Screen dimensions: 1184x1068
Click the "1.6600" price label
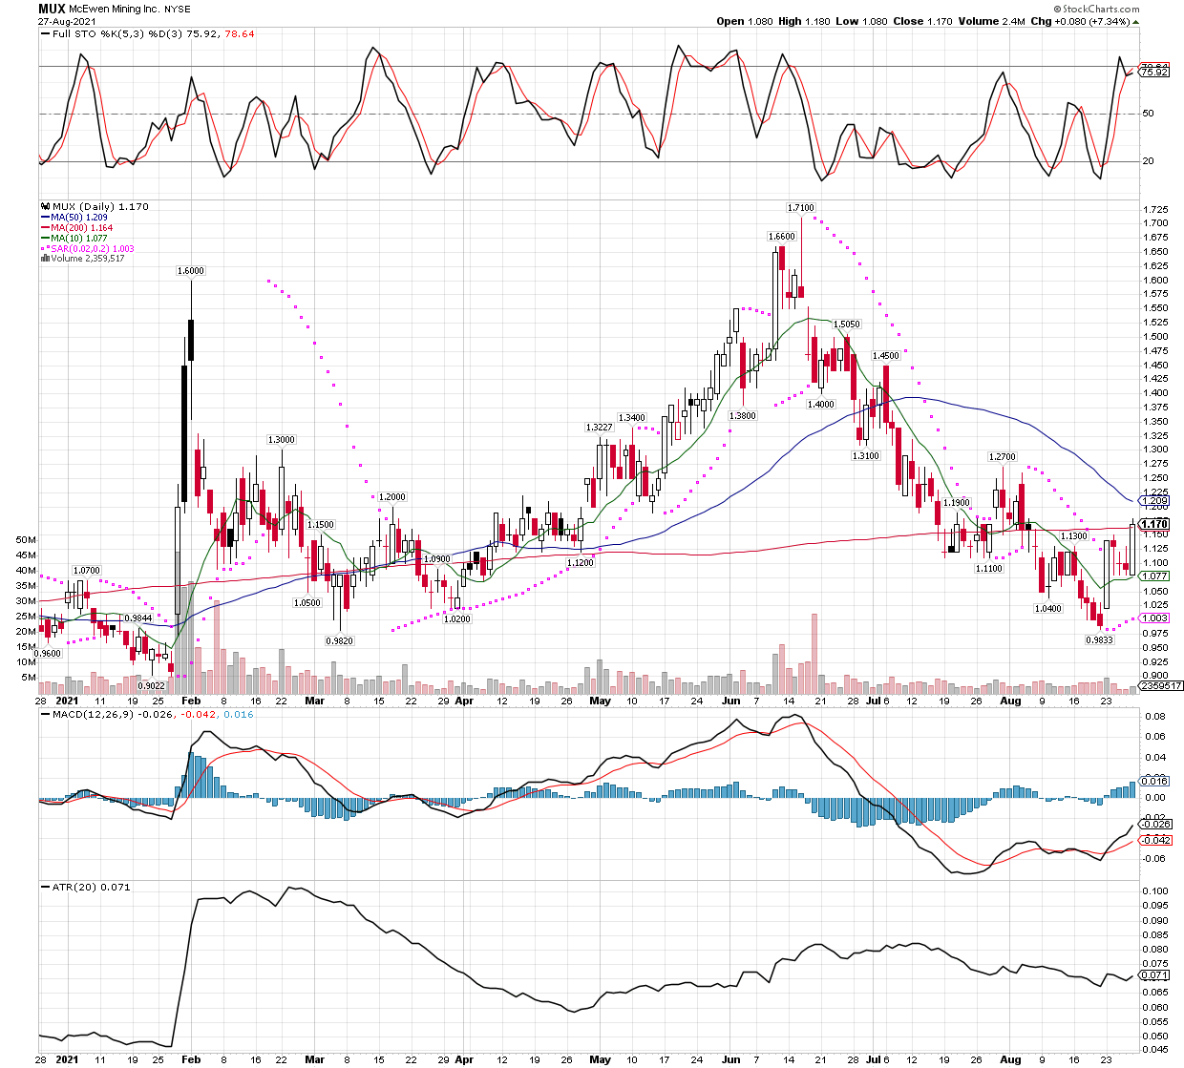coord(781,237)
